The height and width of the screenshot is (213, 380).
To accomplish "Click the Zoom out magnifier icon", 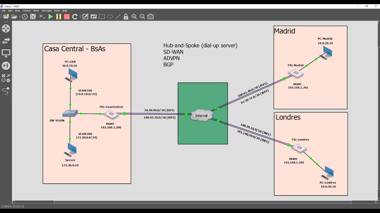I will 142,17.
